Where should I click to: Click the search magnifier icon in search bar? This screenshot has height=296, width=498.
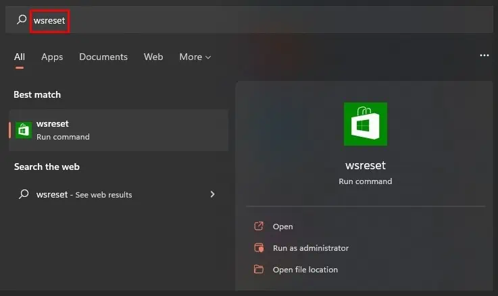pyautogui.click(x=22, y=20)
